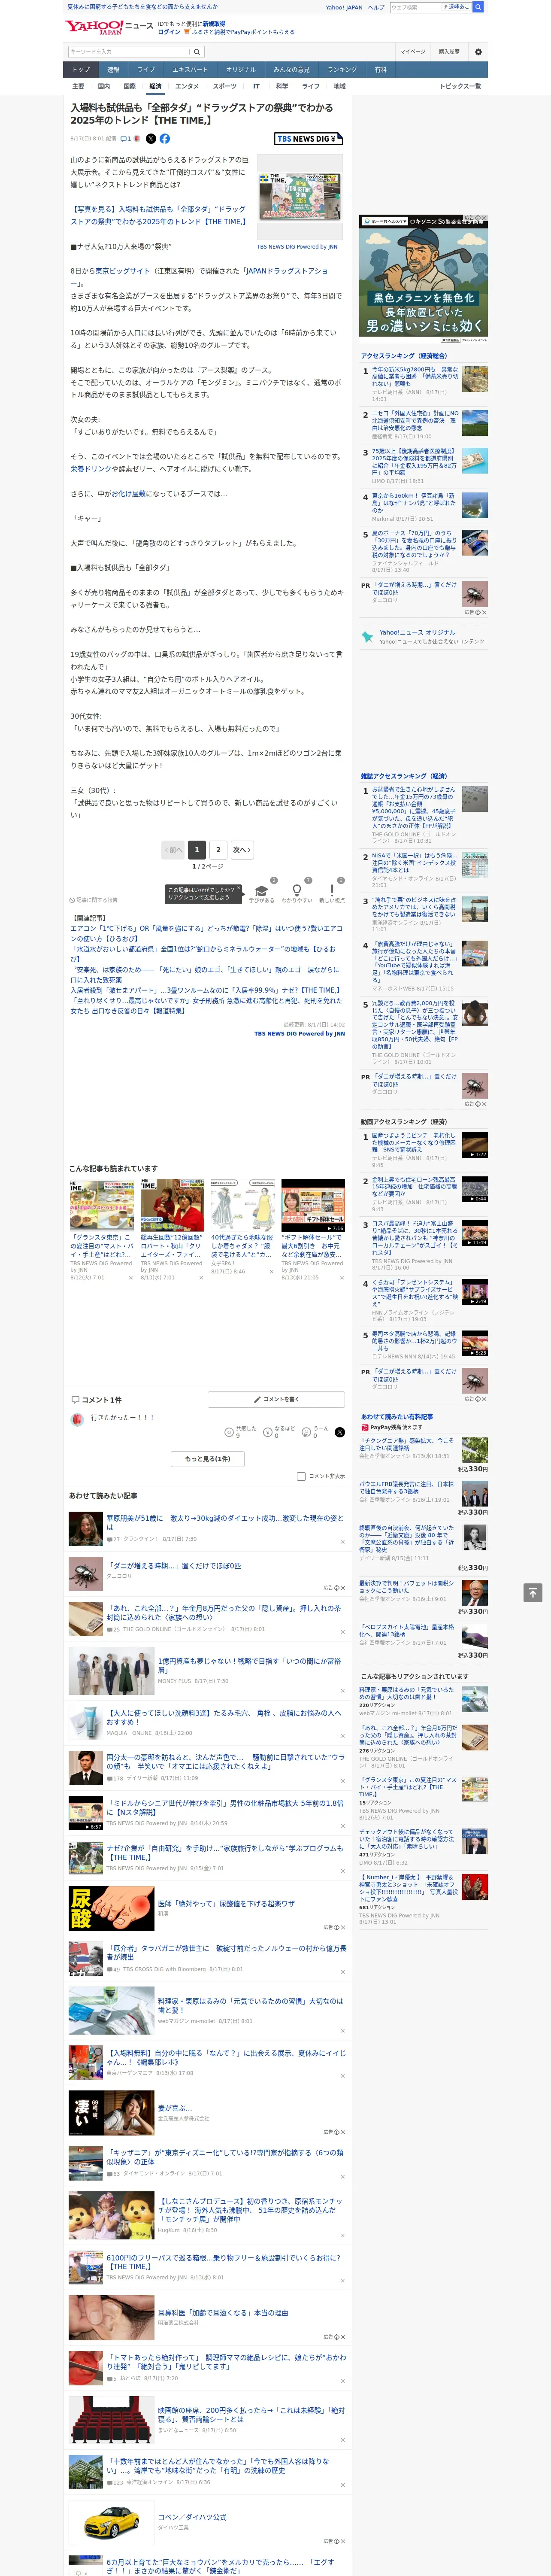The image size is (551, 2576).
Task: Click the 'コメントを書く' button
Action: point(276,1399)
